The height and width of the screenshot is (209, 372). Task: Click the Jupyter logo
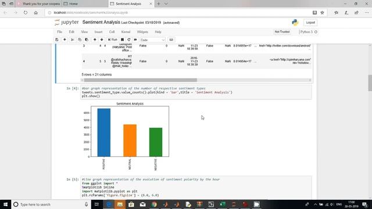pyautogui.click(x=66, y=22)
